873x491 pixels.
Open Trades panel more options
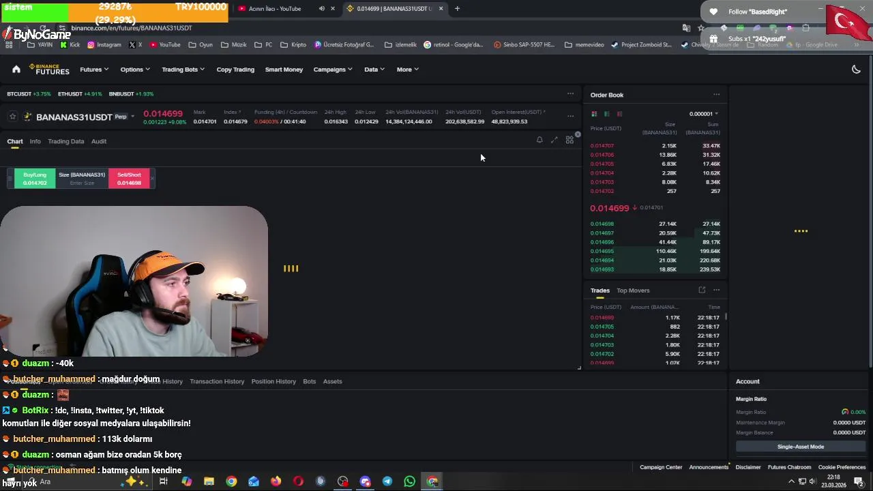(x=716, y=290)
